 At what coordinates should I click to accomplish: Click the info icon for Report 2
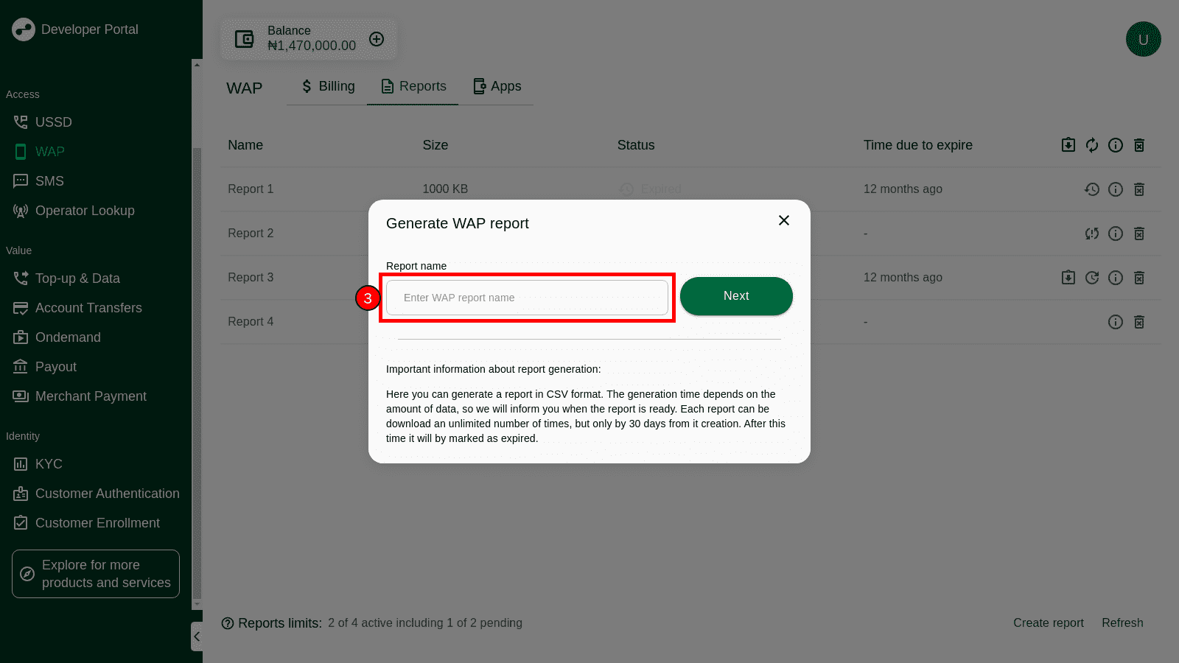[1115, 234]
